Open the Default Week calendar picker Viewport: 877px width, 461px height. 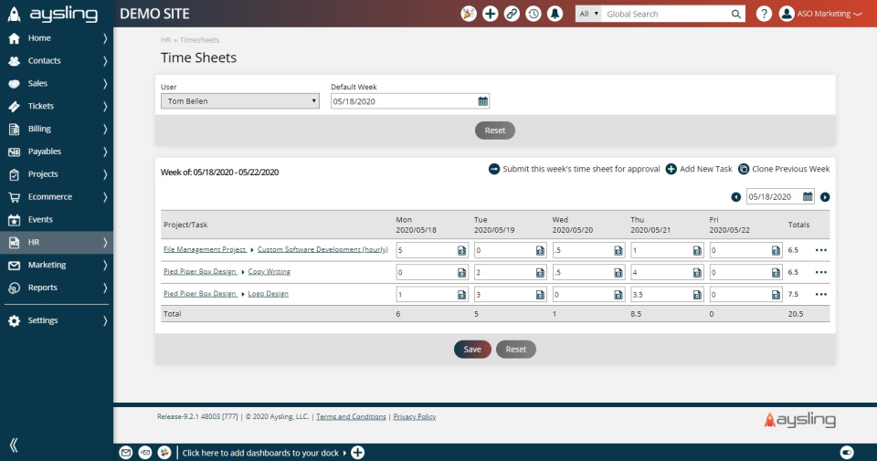tap(482, 101)
